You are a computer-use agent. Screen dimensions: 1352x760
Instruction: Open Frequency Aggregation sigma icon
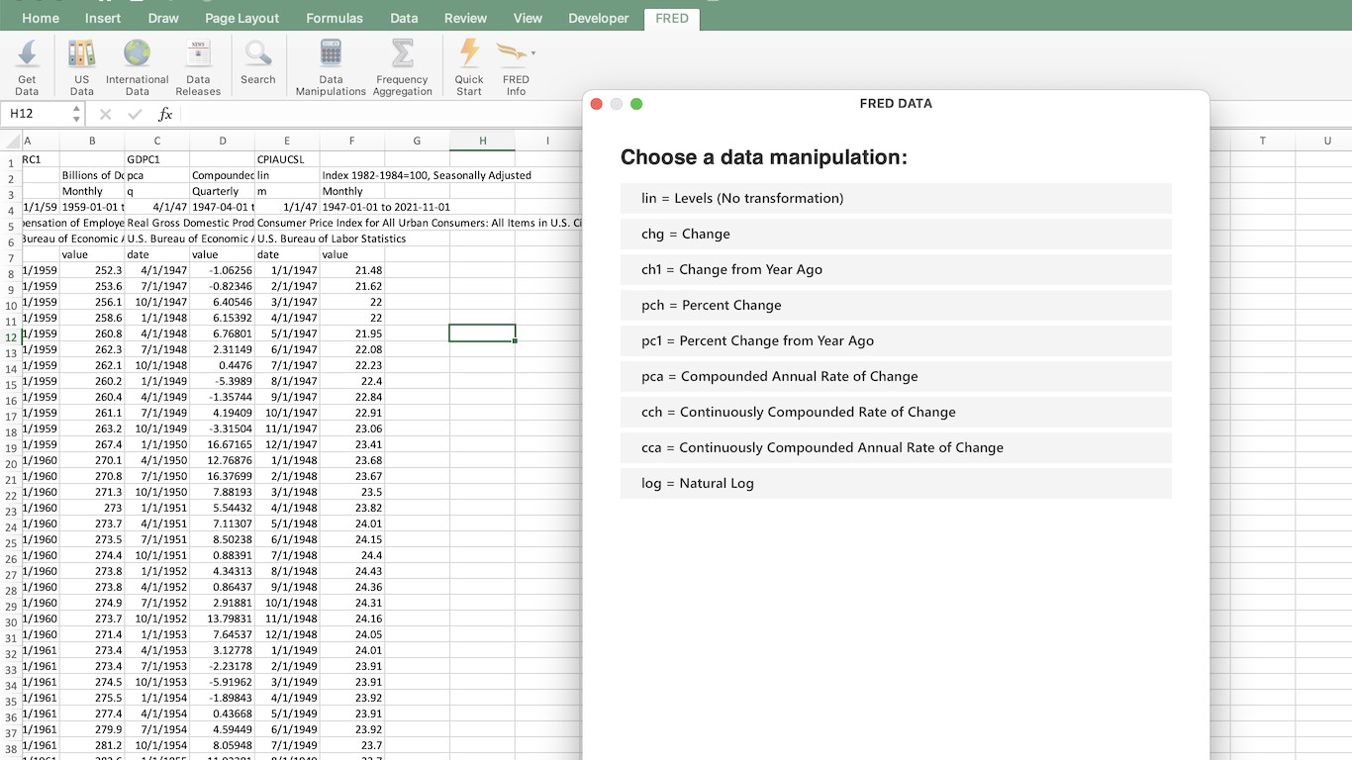click(x=402, y=54)
